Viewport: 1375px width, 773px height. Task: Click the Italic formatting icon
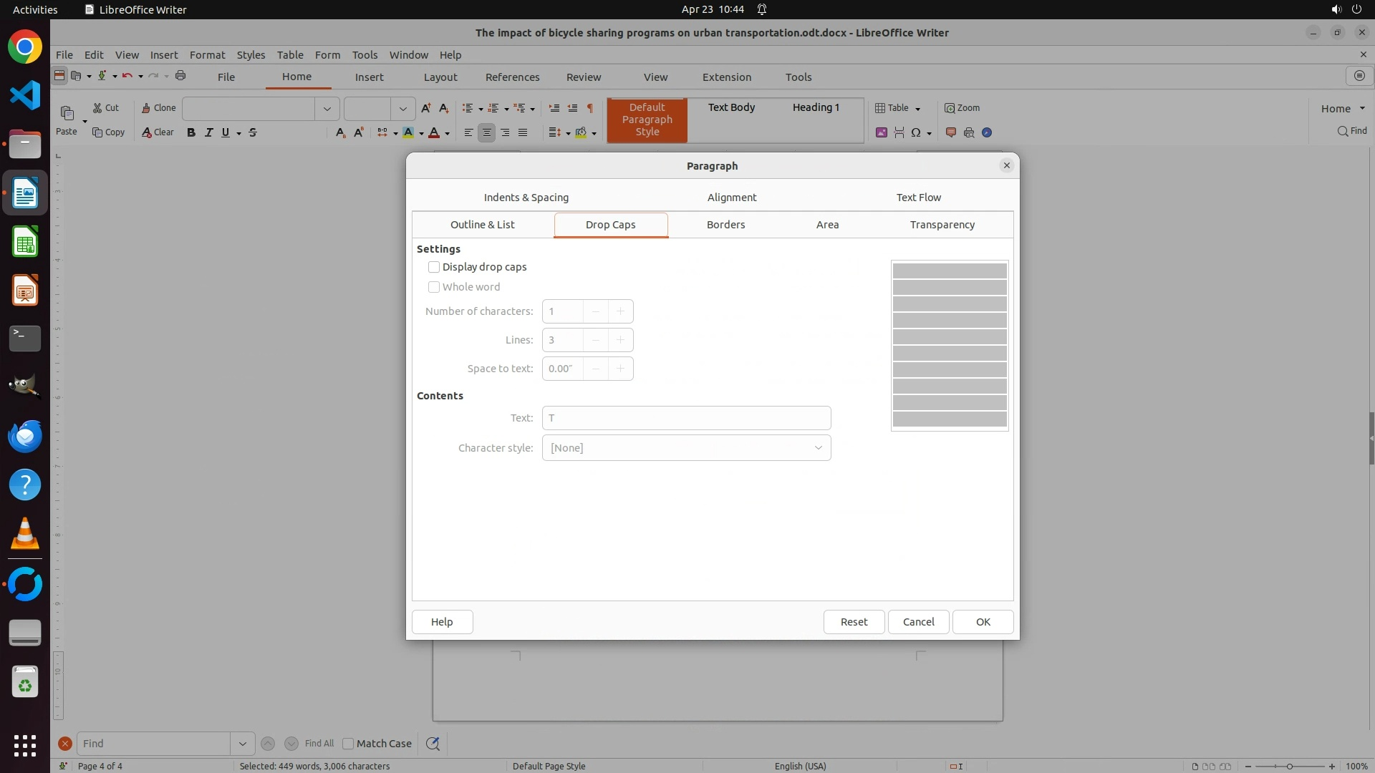click(x=208, y=132)
